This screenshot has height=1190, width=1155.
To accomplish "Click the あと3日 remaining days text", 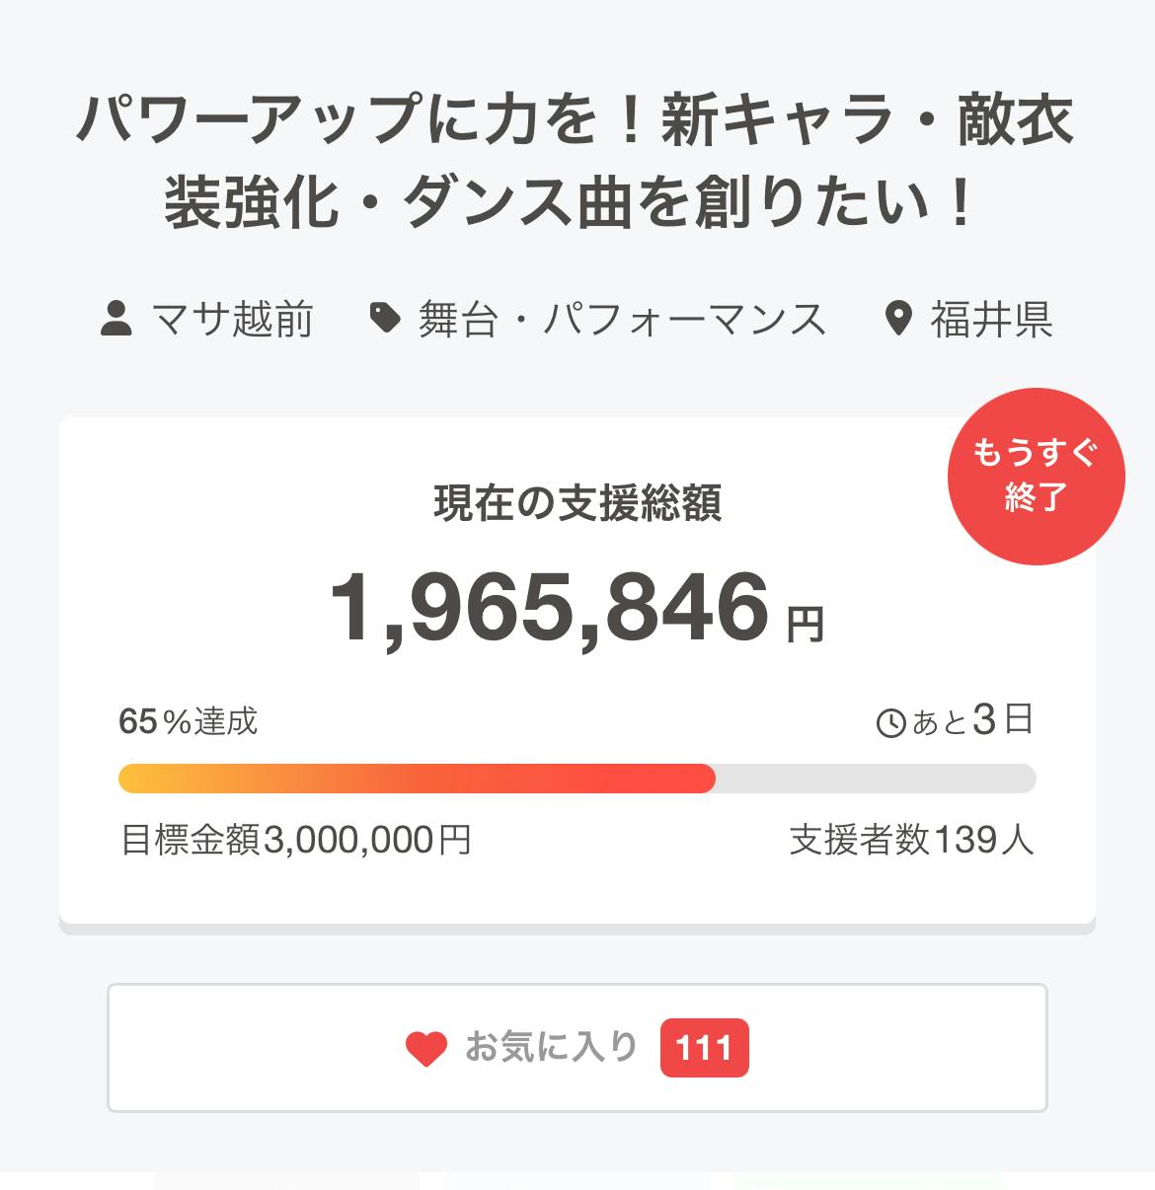I will [x=972, y=721].
